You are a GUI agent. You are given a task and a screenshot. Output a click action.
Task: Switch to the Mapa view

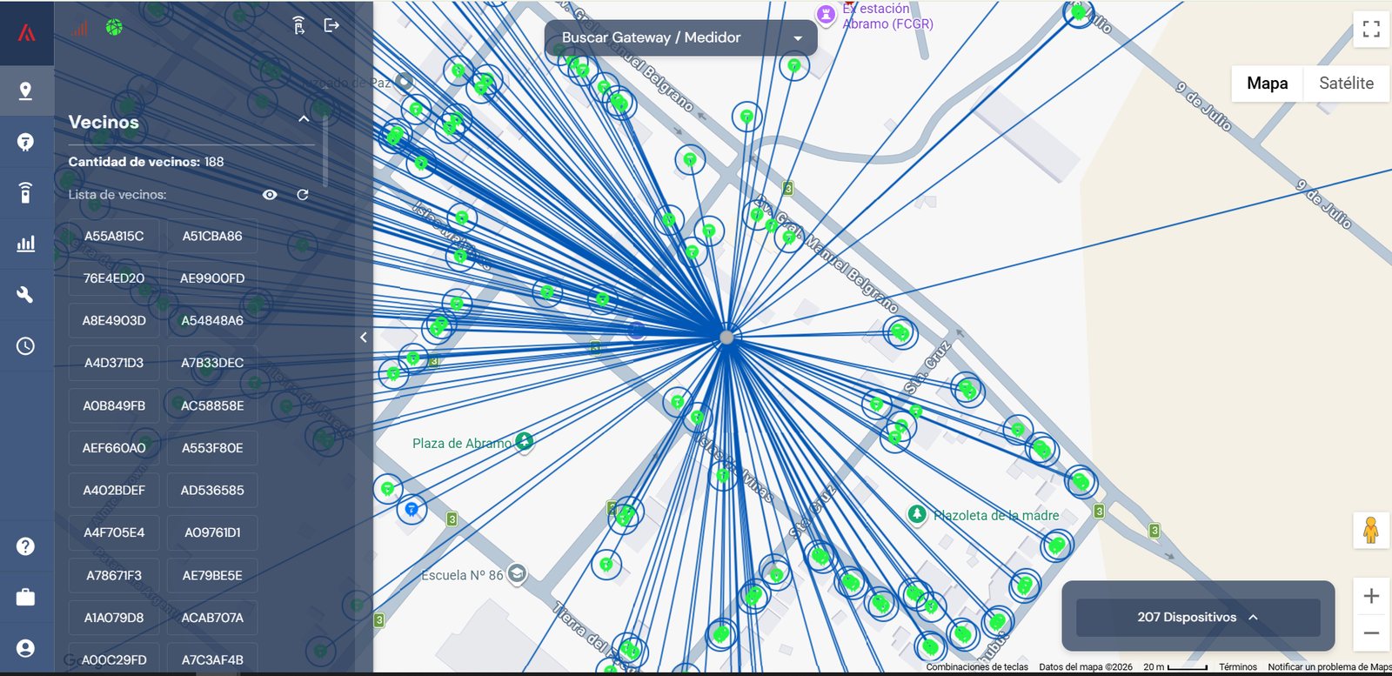point(1268,84)
